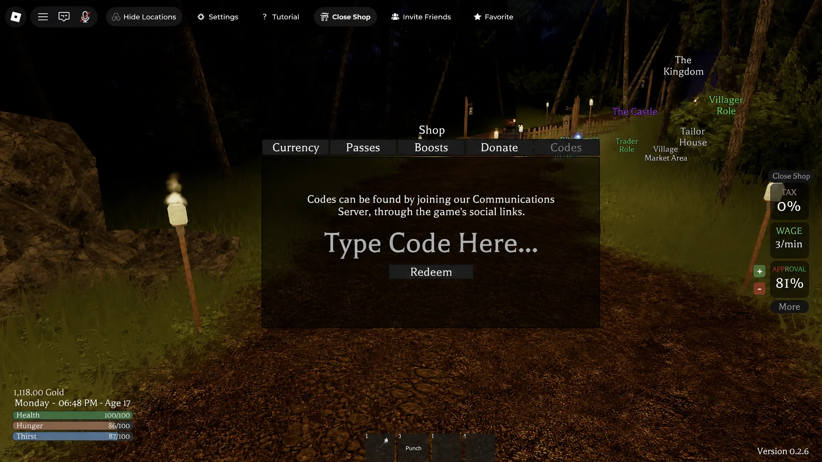Click the TAX 0% panel
The height and width of the screenshot is (462, 822).
coord(789,201)
